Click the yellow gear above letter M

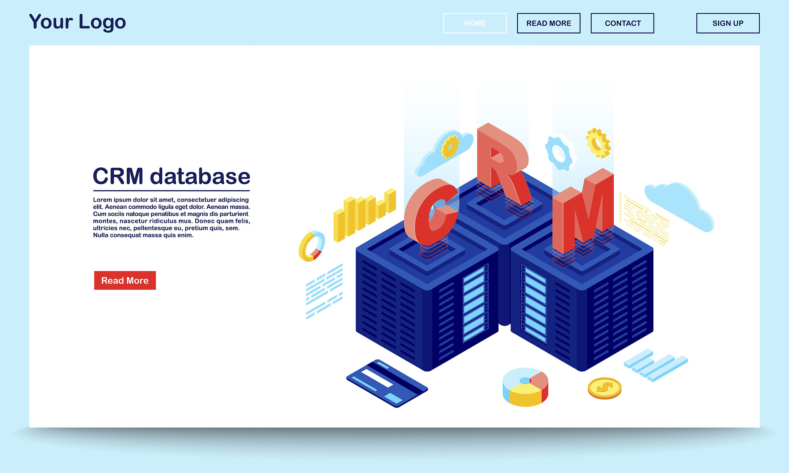pos(598,143)
